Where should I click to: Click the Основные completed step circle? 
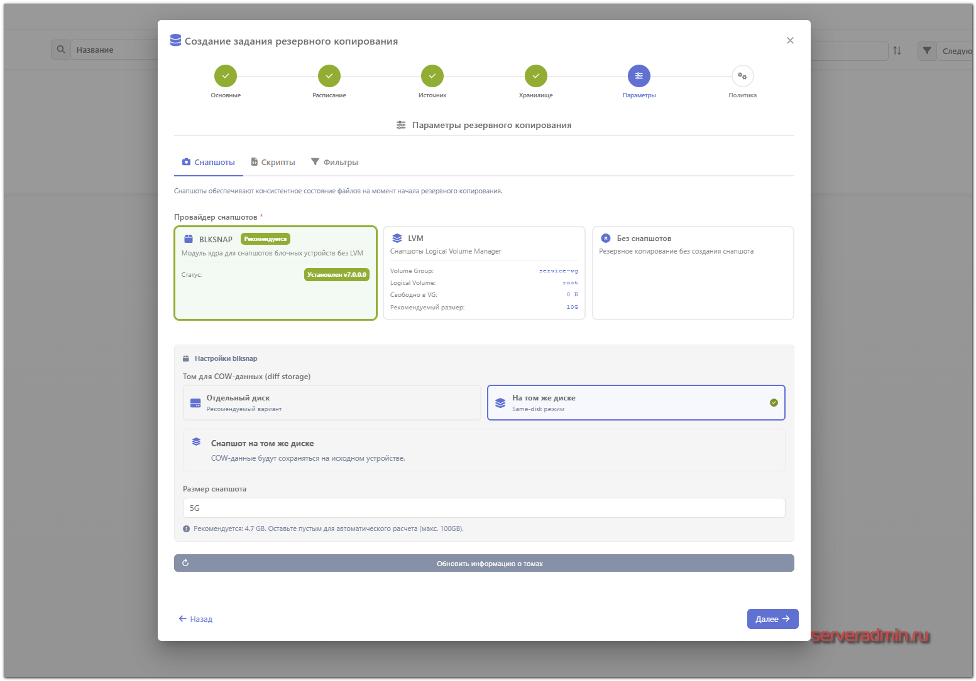[x=226, y=76]
